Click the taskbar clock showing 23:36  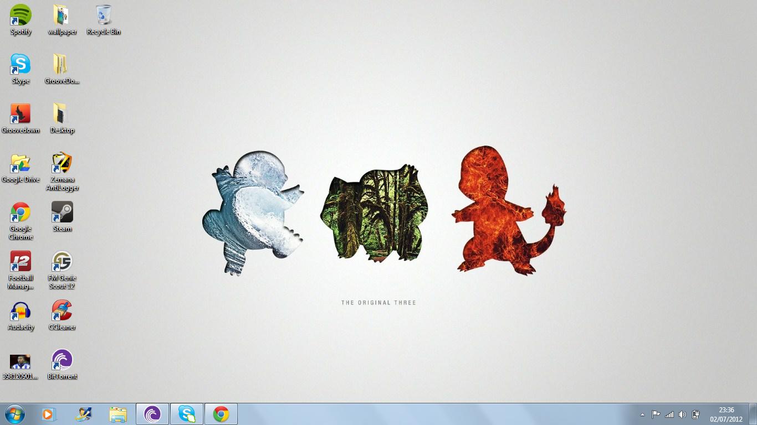726,414
